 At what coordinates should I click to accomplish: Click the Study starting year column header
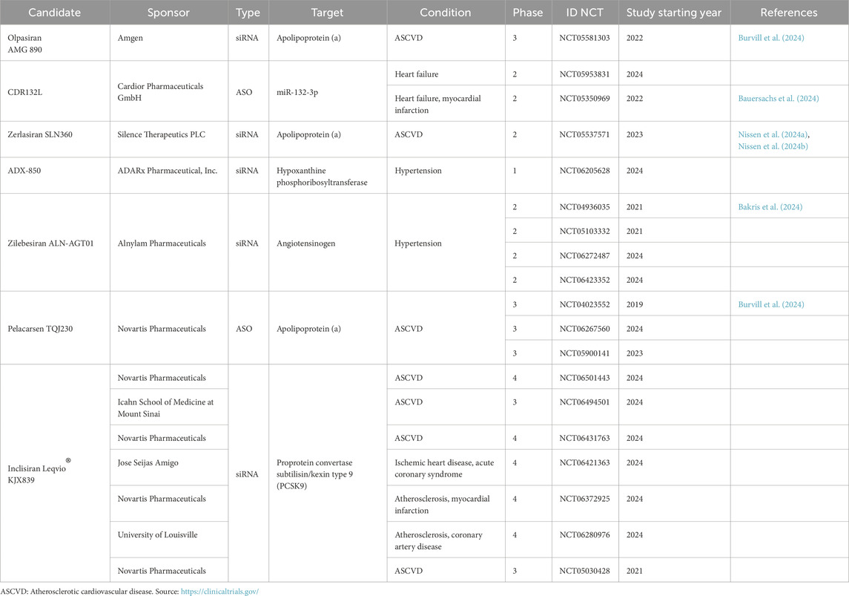tap(674, 13)
